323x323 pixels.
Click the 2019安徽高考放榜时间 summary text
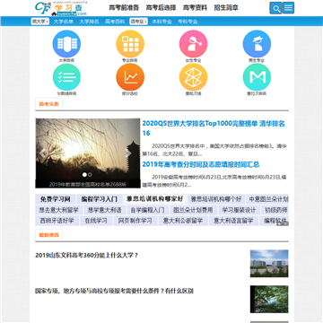(x=214, y=181)
